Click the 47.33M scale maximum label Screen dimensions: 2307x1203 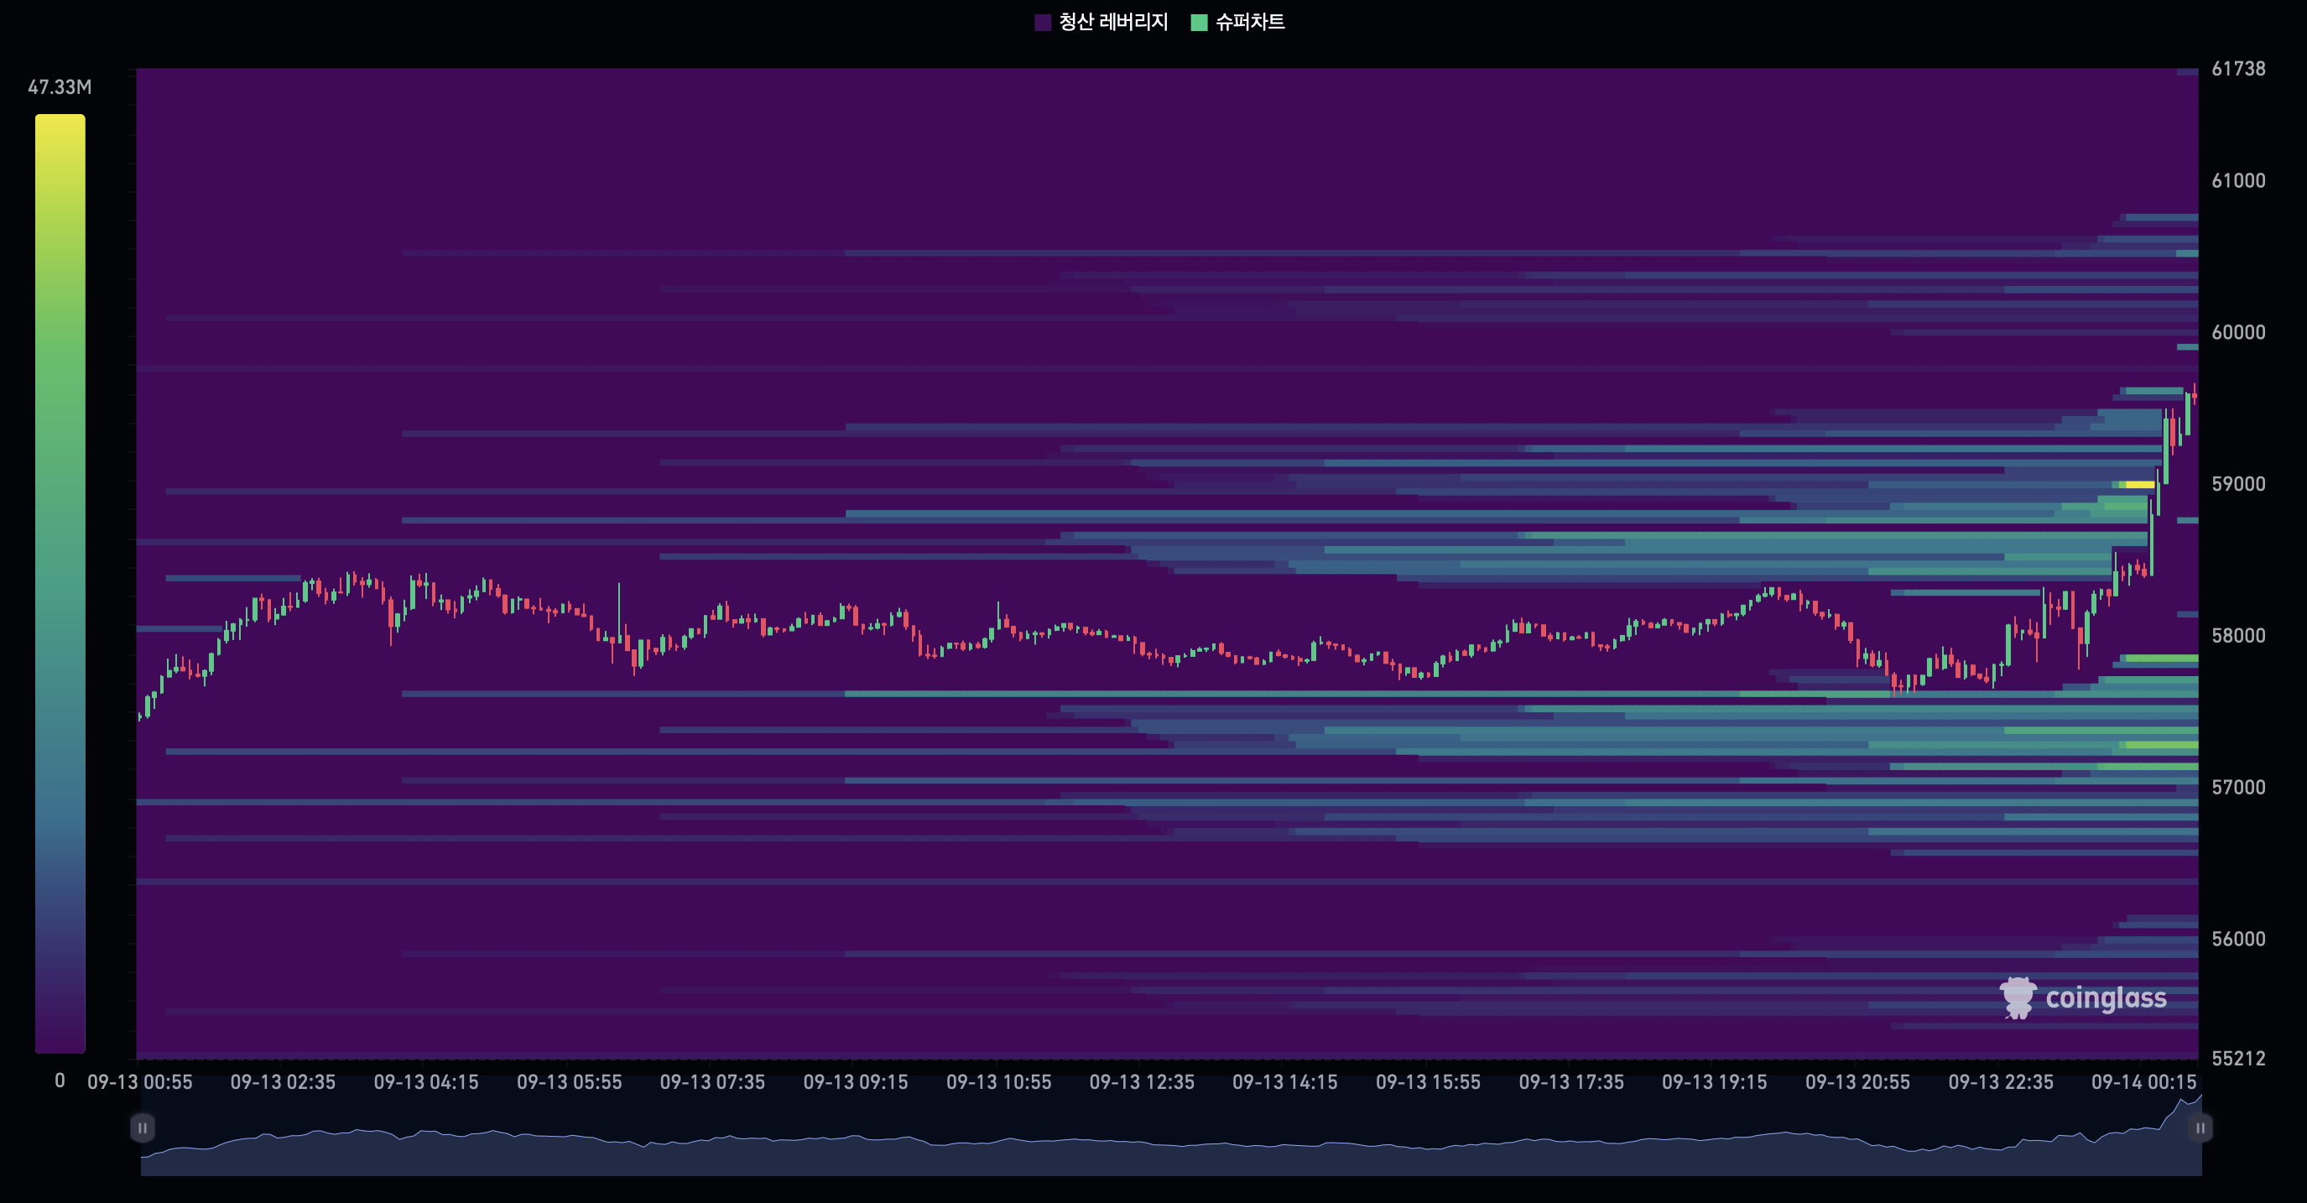click(60, 87)
